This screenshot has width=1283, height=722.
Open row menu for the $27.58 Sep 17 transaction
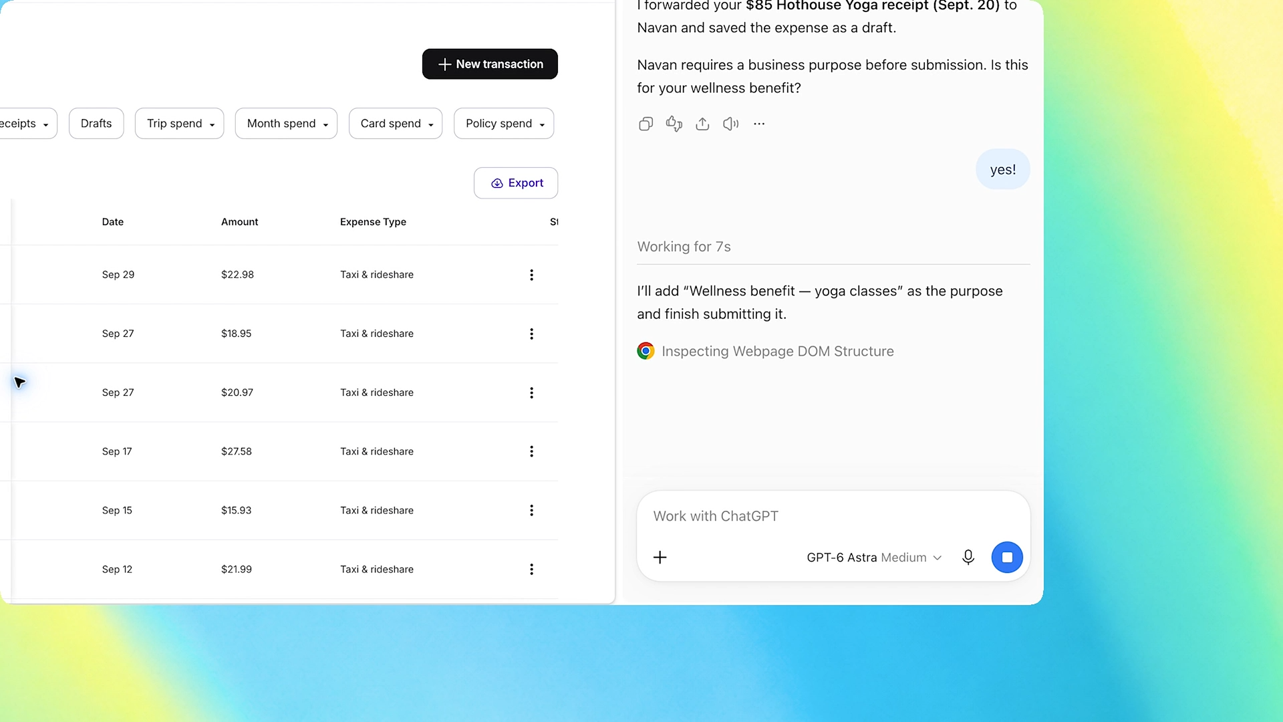[x=532, y=451]
